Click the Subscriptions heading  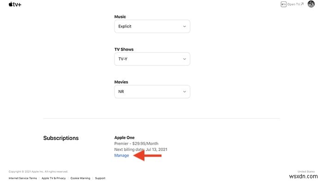tap(61, 138)
